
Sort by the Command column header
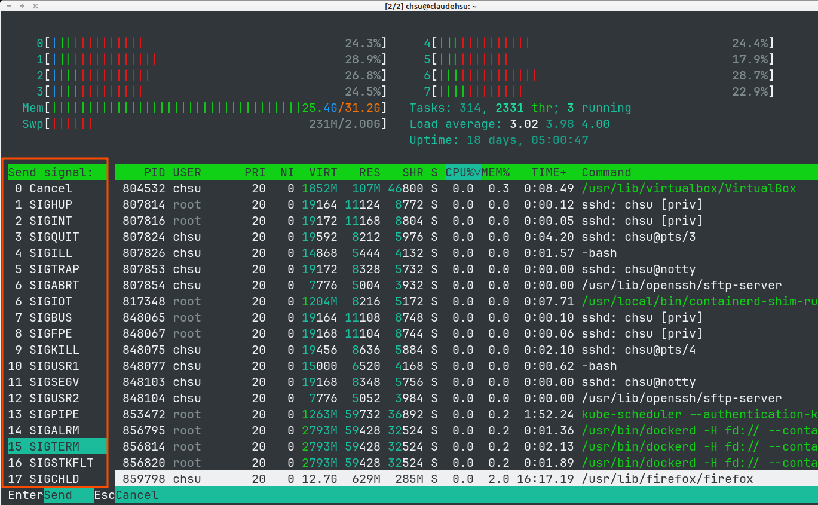(x=606, y=172)
